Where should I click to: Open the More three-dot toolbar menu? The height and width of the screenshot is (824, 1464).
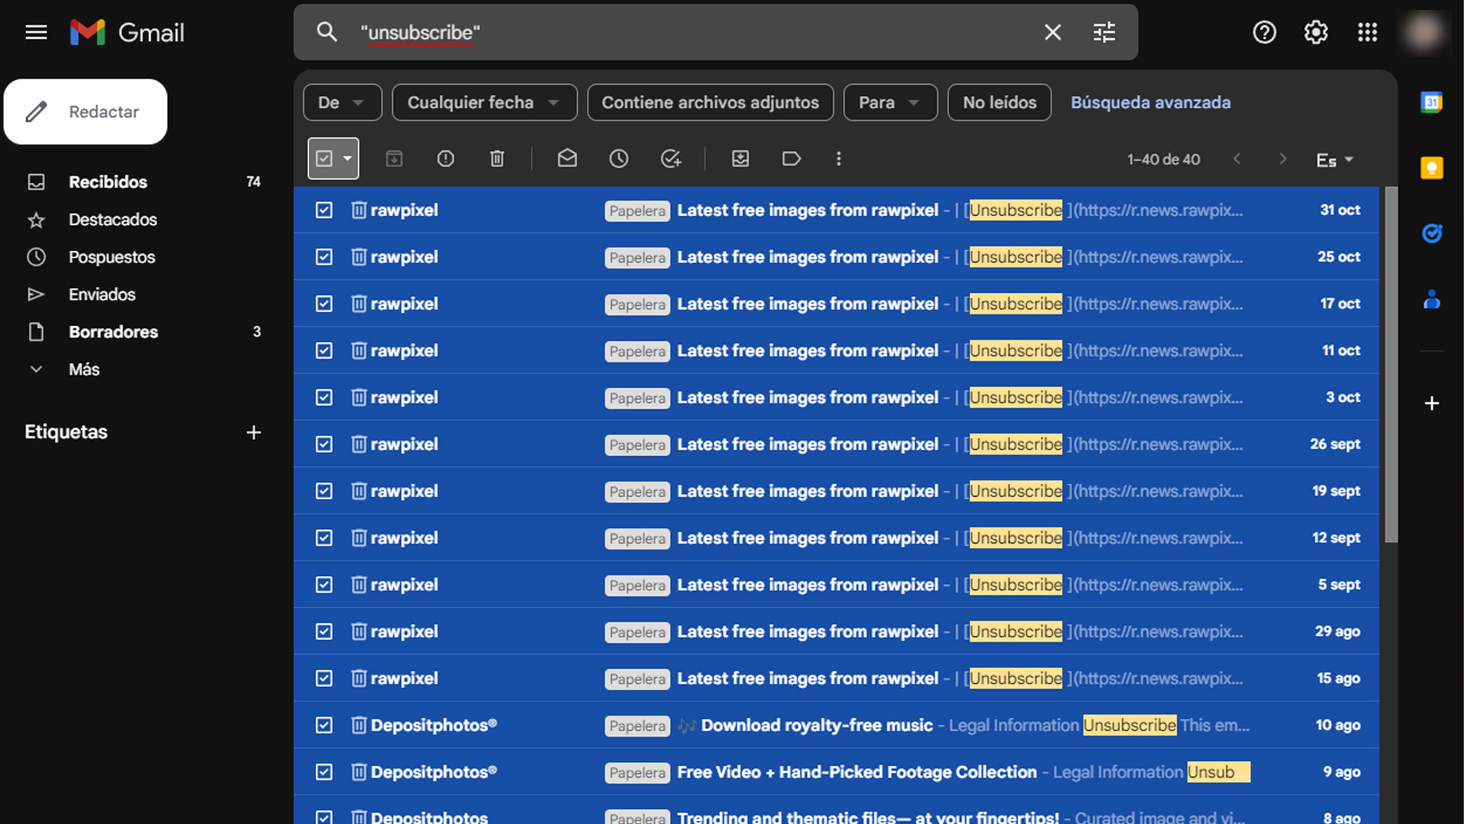click(x=839, y=159)
